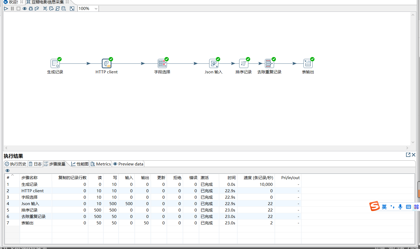Screen dimensions: 420x249
Task: Select the 字段选择 row in the metrics table
Action: [x=153, y=197]
